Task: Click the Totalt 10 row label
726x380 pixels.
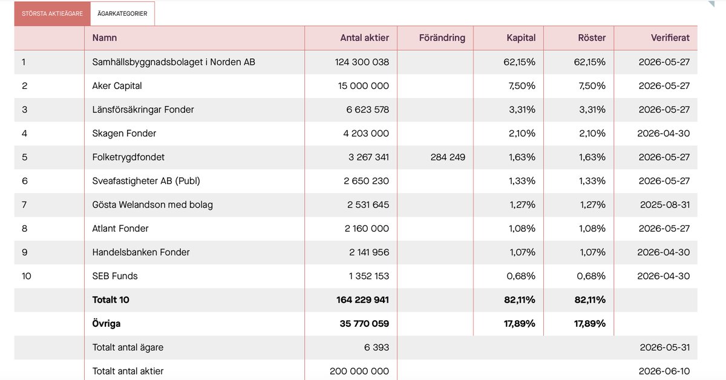Action: point(111,300)
